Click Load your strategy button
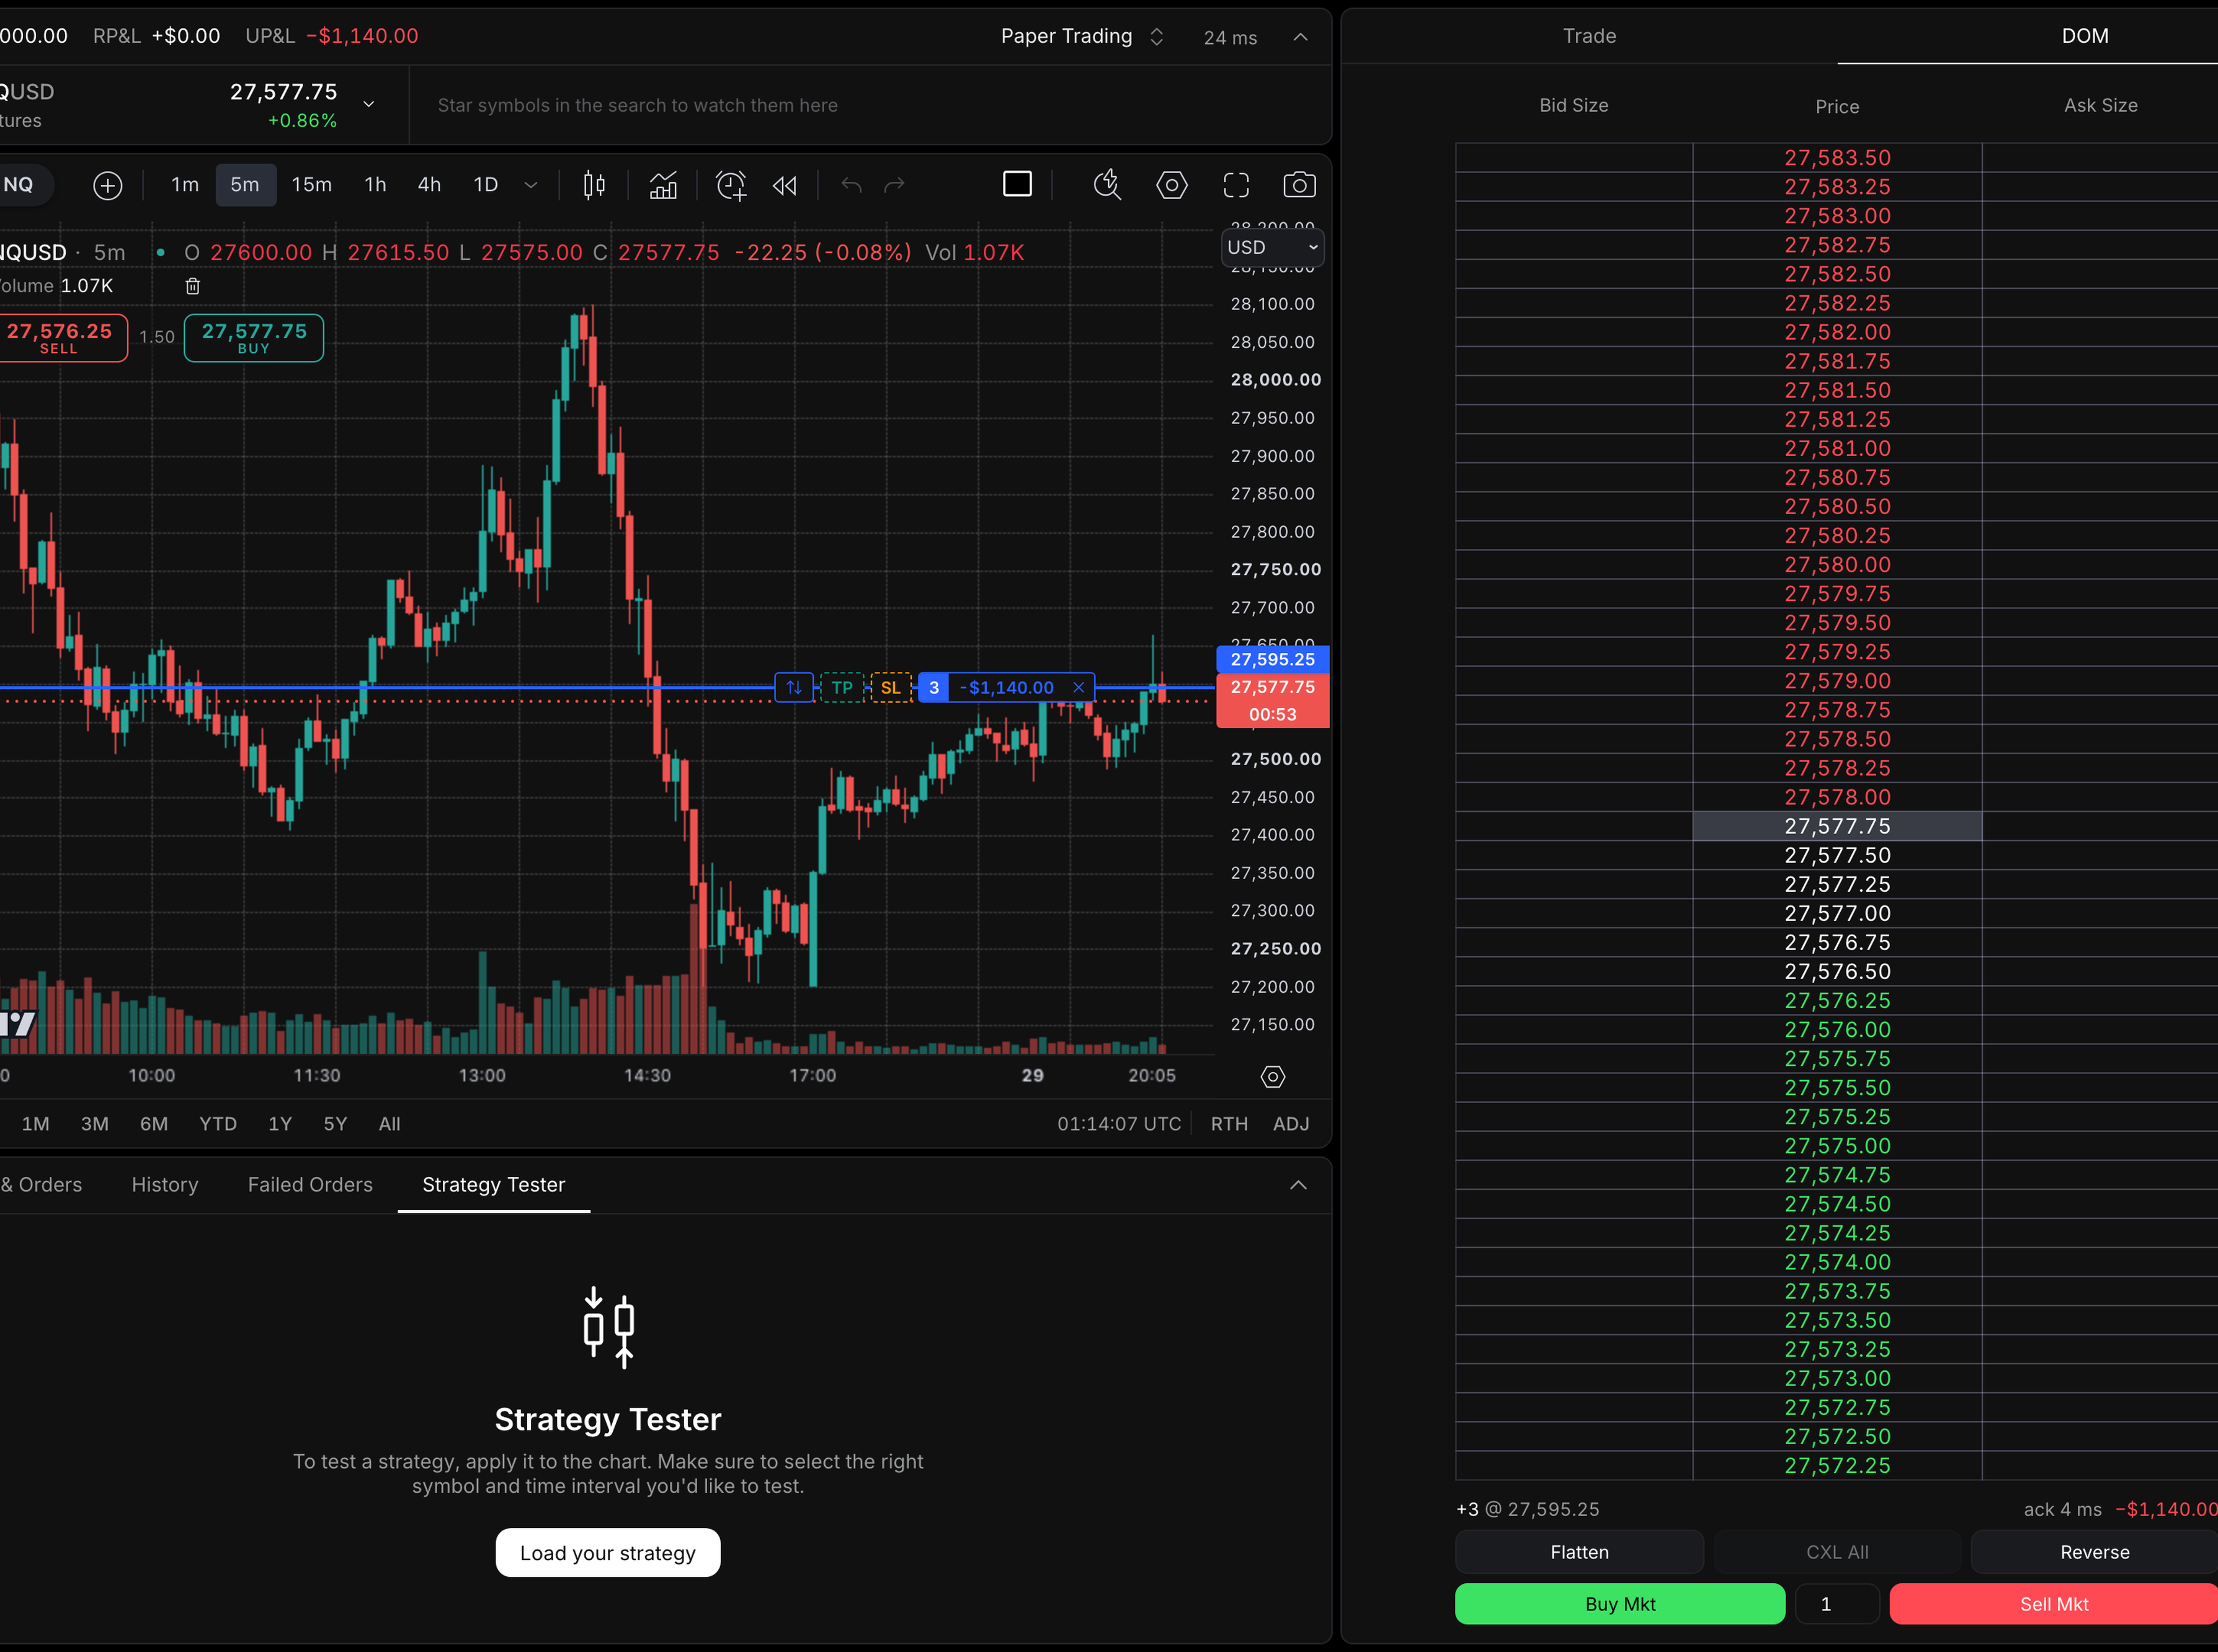2218x1652 pixels. (608, 1553)
